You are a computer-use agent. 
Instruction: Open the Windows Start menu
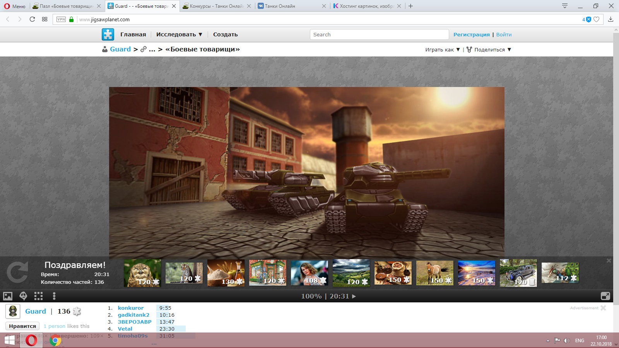9,340
